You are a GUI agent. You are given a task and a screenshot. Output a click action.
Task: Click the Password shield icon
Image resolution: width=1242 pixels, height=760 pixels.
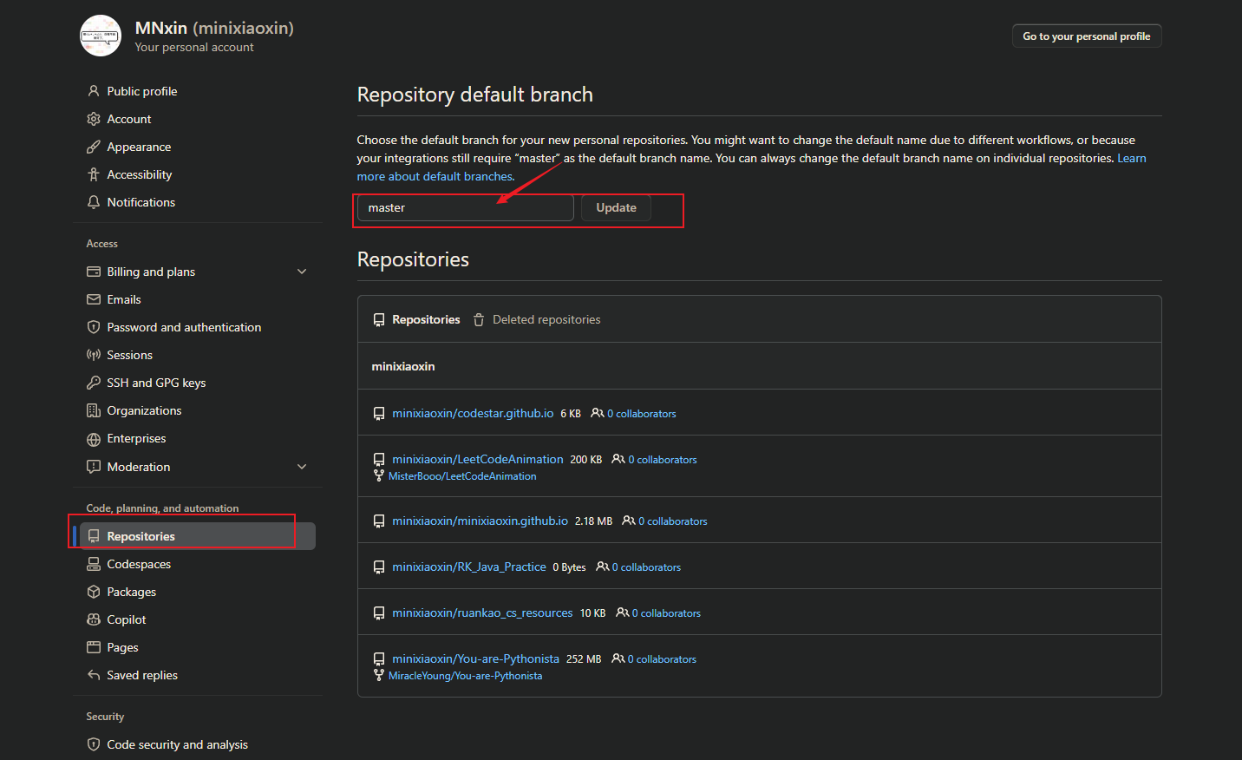pos(94,327)
